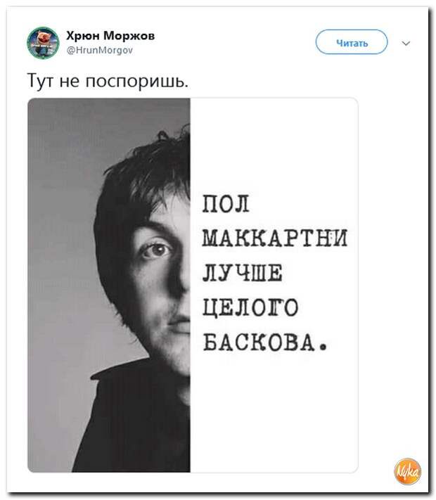436x500 pixels.
Task: Open the Хрюн Моржов profile avatar
Action: point(43,43)
